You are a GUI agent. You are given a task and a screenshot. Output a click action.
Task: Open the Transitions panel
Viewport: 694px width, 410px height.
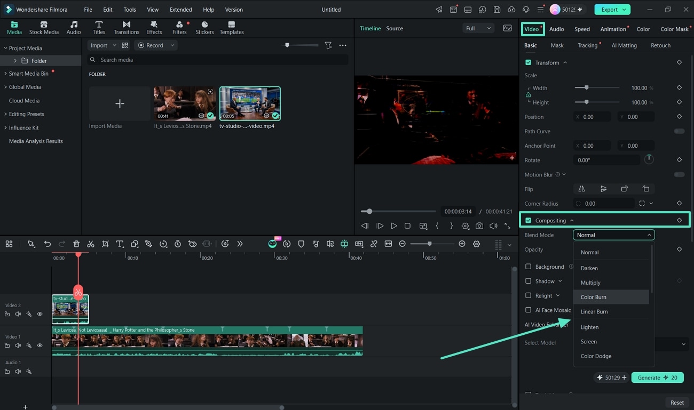coord(127,28)
